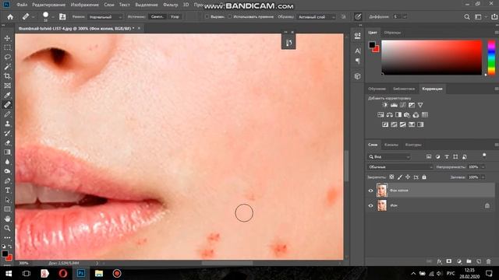
Task: Select the Zoom tool in the toolbox
Action: [x=7, y=228]
